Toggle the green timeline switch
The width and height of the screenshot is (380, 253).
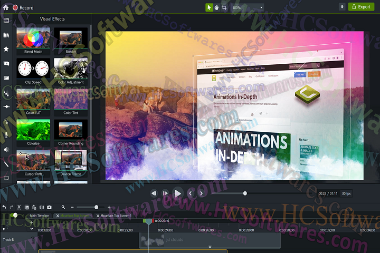[13, 215]
